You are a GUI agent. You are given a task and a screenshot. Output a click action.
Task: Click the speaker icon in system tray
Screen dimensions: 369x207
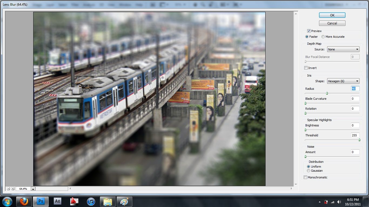(339, 201)
